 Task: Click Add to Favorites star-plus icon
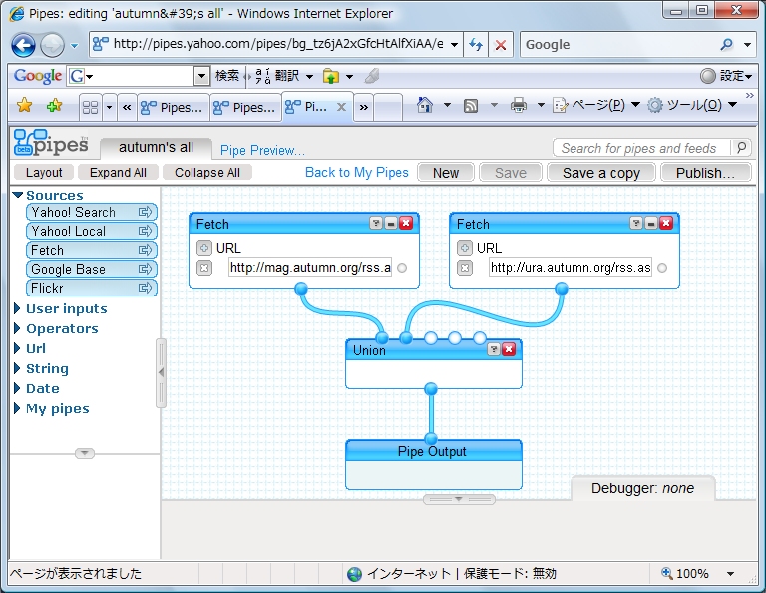(x=54, y=105)
